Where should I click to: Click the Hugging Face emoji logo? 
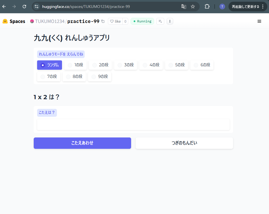pos(5,21)
